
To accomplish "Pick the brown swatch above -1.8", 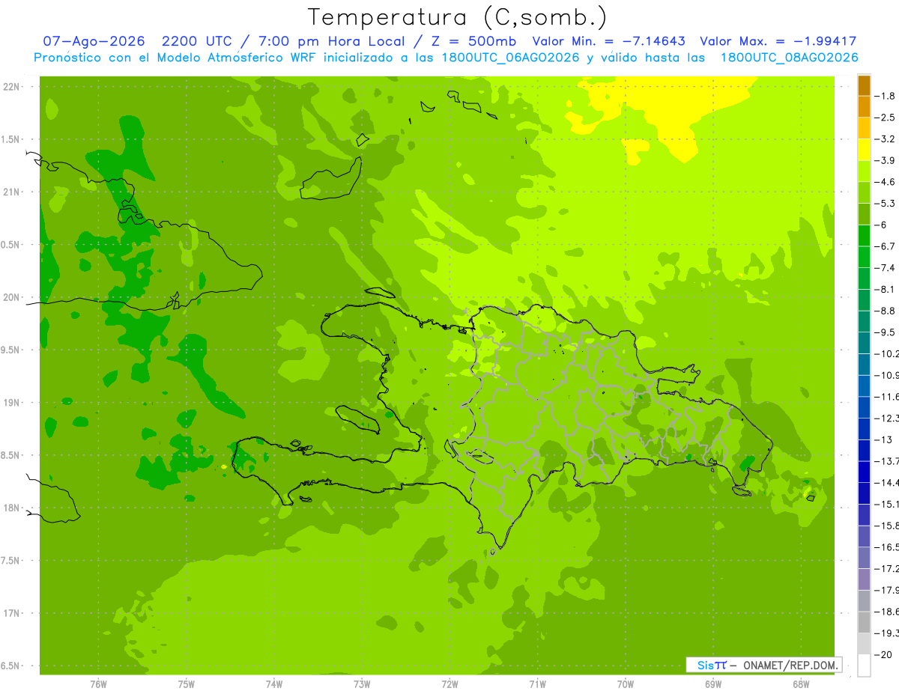I will [x=864, y=85].
